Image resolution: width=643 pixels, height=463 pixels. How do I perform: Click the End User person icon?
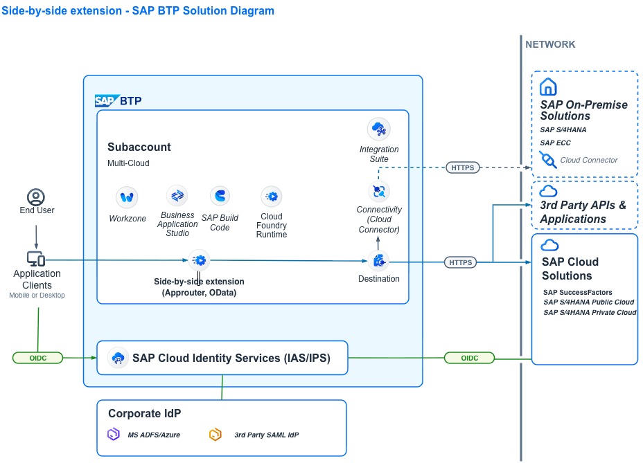click(x=36, y=197)
